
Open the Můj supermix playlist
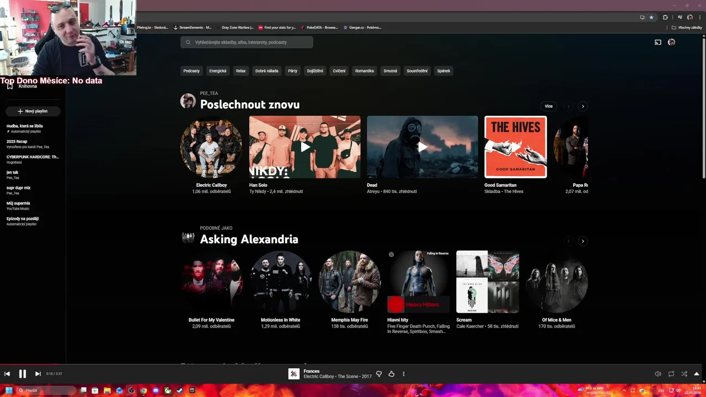pyautogui.click(x=33, y=206)
